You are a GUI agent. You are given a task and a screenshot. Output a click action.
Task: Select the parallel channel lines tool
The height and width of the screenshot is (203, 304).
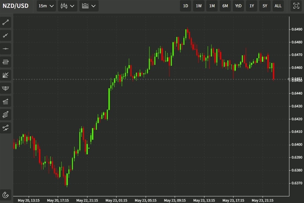pos(5,62)
